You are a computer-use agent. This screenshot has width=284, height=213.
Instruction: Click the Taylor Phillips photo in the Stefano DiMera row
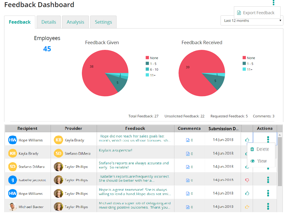58,167
